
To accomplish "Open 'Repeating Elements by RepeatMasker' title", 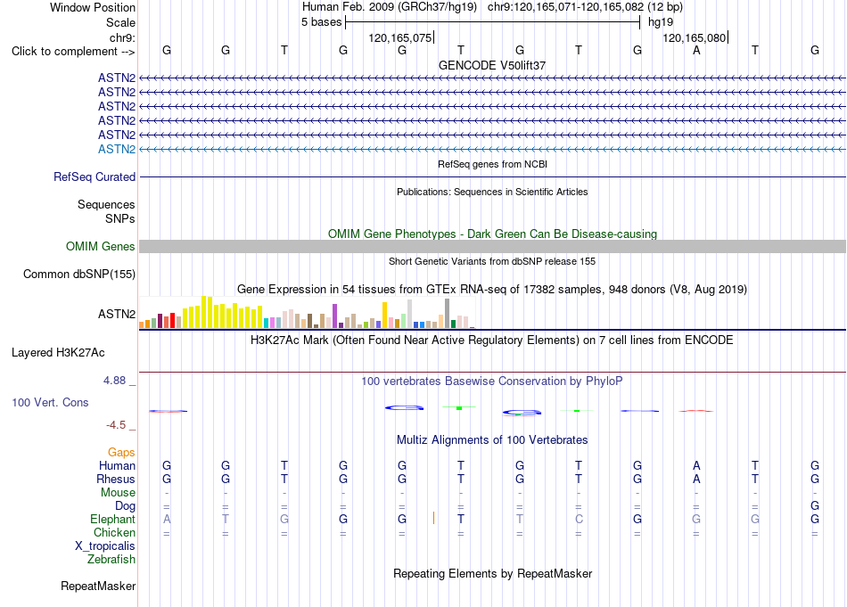I will pos(493,573).
